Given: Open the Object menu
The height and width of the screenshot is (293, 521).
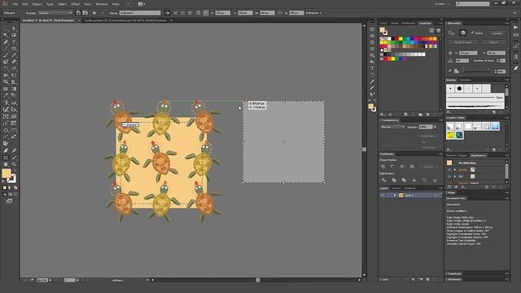Looking at the screenshot, I should [x=37, y=4].
